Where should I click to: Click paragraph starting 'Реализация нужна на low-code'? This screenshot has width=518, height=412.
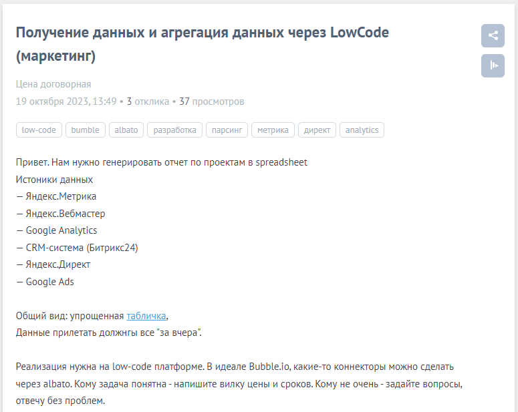coord(239,383)
